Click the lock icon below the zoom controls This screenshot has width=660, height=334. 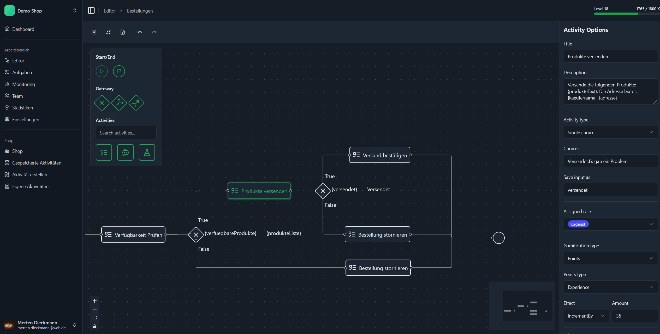(94, 326)
